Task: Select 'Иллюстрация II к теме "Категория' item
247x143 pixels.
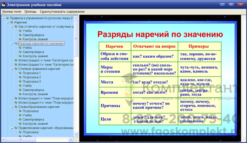Action: click(x=46, y=64)
